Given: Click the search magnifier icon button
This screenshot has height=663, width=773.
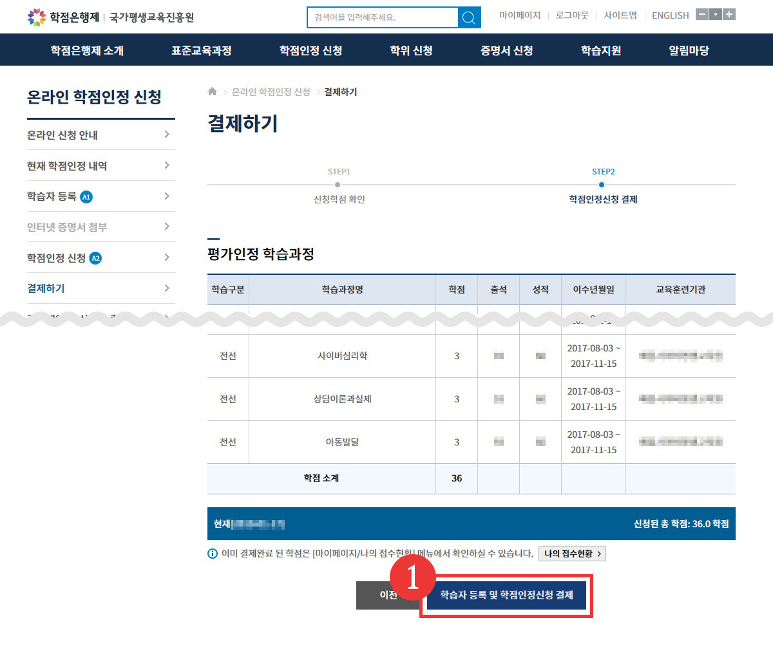Looking at the screenshot, I should 469,17.
